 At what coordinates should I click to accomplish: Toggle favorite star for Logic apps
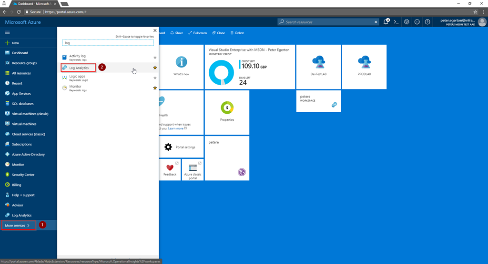(x=155, y=78)
